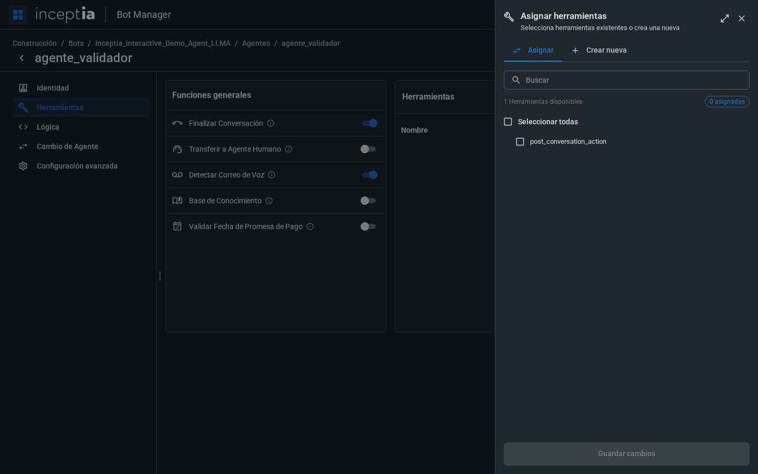Show info for Finalizar Conversación
Screen dimensions: 758x474
coord(271,123)
